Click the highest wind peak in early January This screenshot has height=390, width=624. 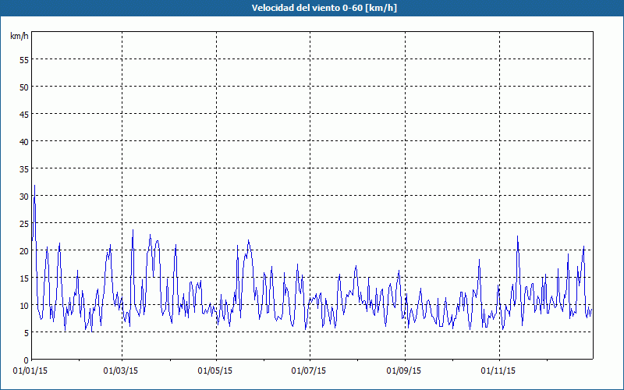34,186
